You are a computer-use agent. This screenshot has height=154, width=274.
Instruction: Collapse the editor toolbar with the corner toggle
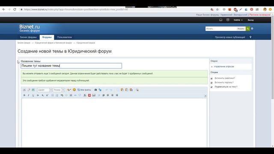[x=205, y=96]
